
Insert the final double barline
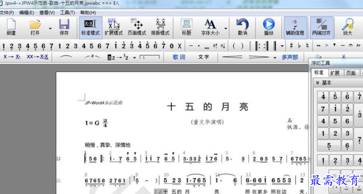tap(275, 46)
